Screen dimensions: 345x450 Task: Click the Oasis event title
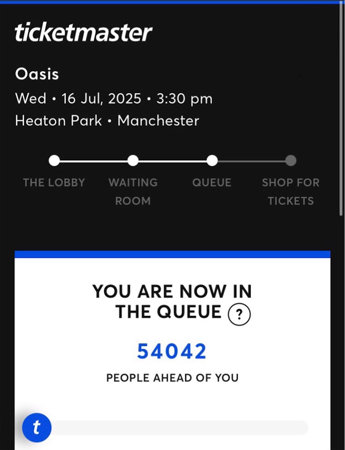click(37, 74)
